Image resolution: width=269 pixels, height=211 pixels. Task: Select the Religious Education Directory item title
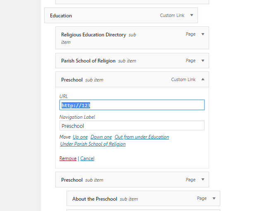[x=93, y=35]
